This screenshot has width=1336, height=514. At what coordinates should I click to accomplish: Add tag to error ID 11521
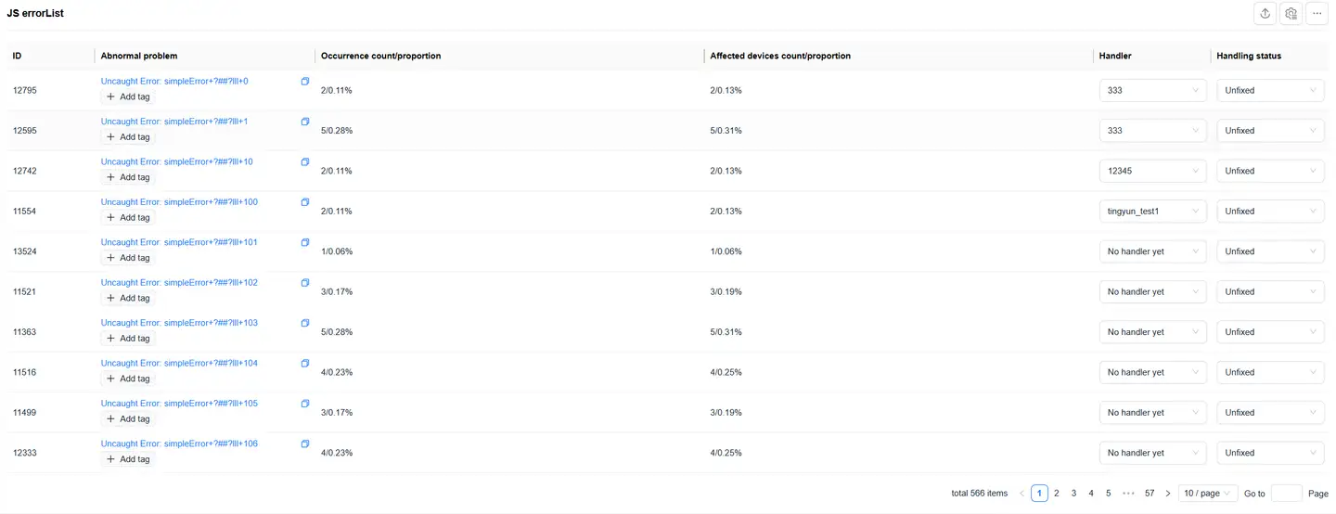tap(128, 298)
